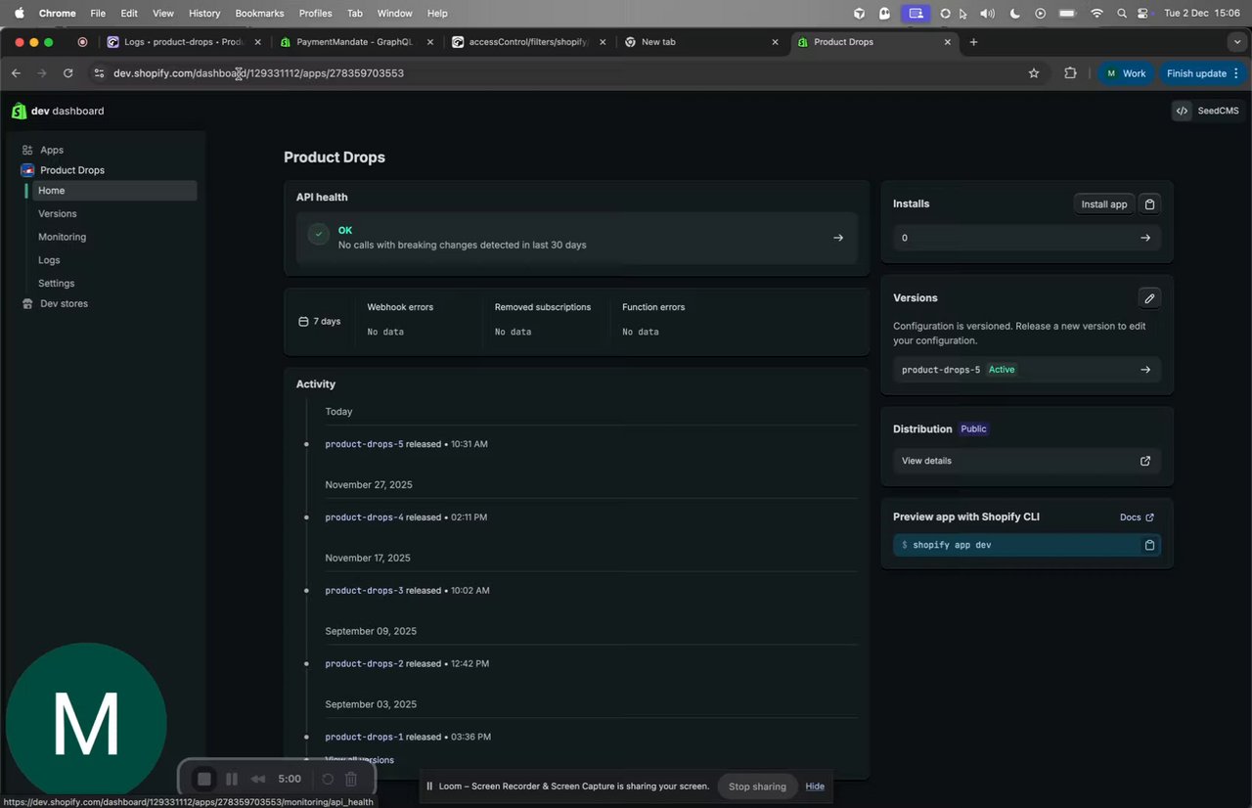Viewport: 1252px width, 808px height.
Task: Open the Bookmarks menu
Action: 259,13
